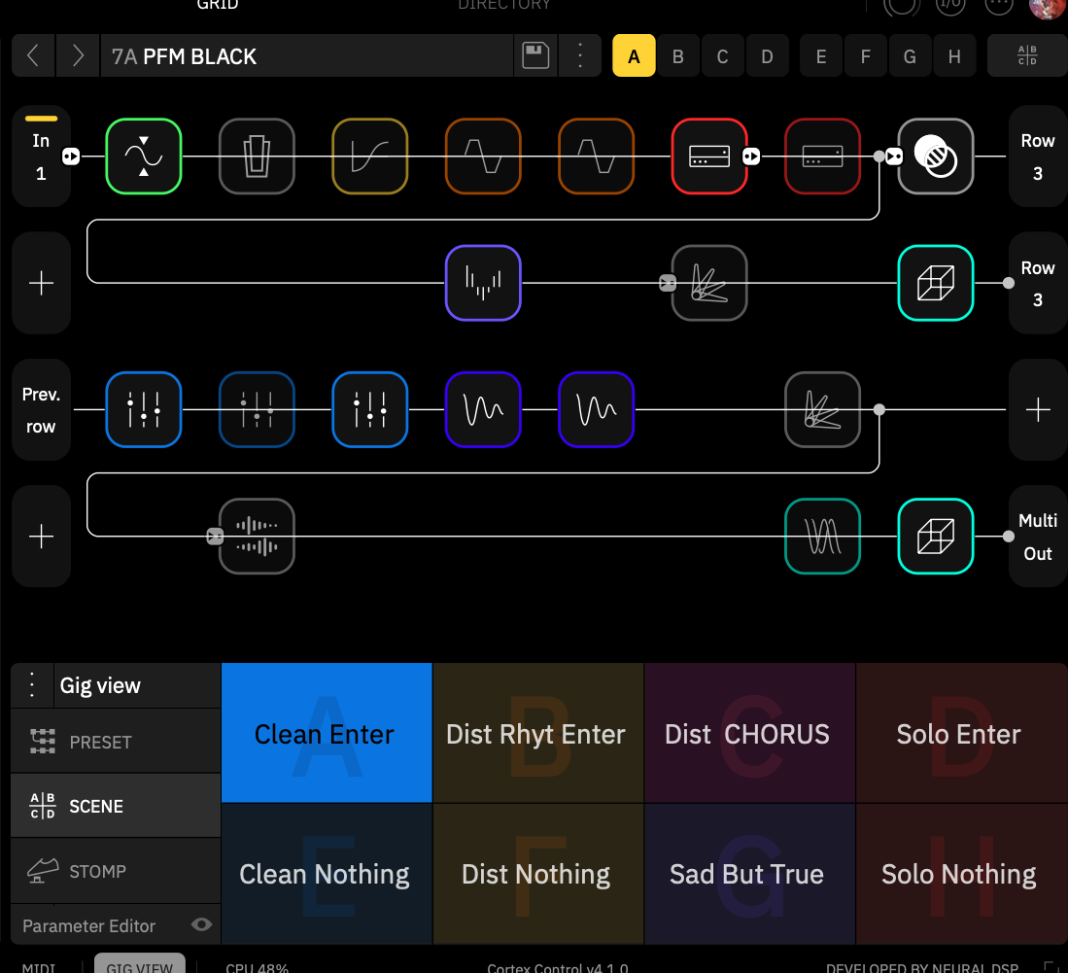This screenshot has height=973, width=1068.
Task: Select the dim red amp block
Action: pyautogui.click(x=822, y=156)
